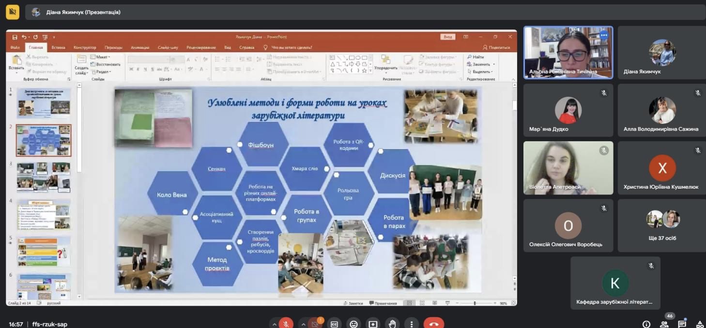Expand microphone audio settings chevron
Viewport: 706px width, 328px height.
[x=275, y=325]
